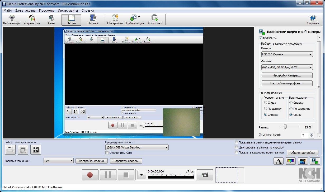Click the Параметры видео button
Viewport: 325px width, 192px height.
[126, 161]
